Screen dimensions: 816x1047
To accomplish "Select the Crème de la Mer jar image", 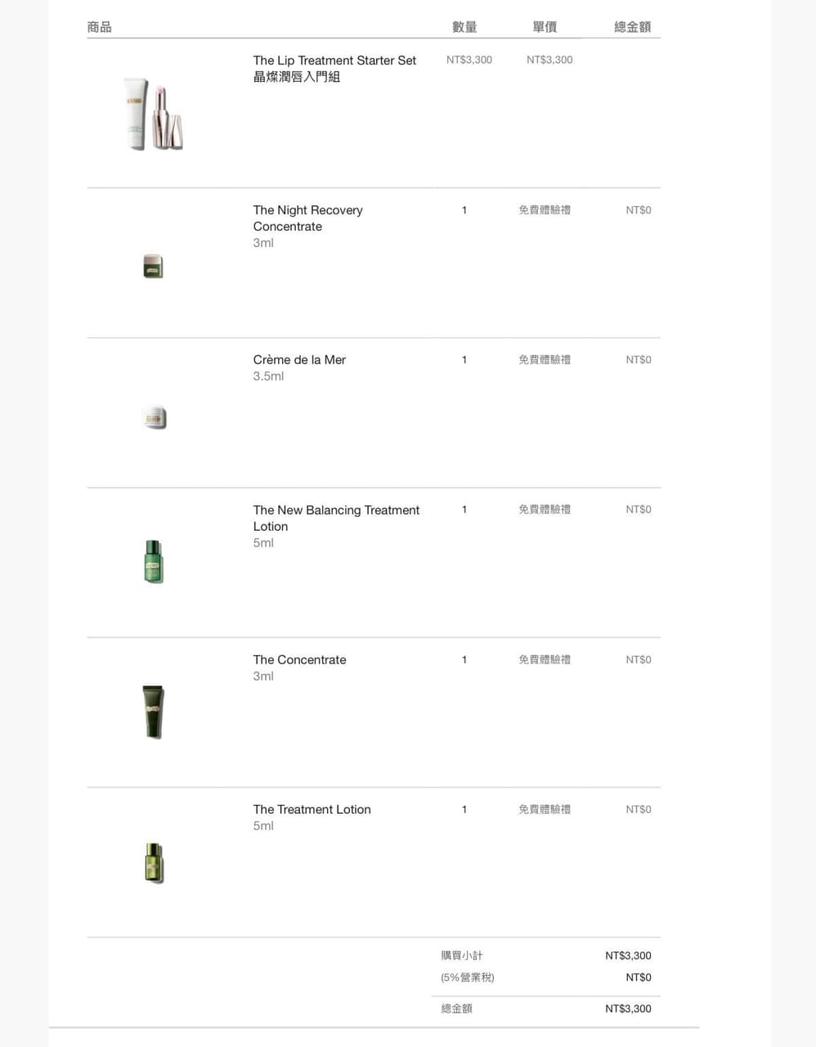I will pyautogui.click(x=154, y=417).
